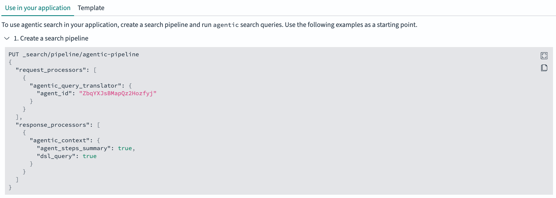556x198 pixels.
Task: Click the '1. Create a search pipeline' heading
Action: (51, 38)
